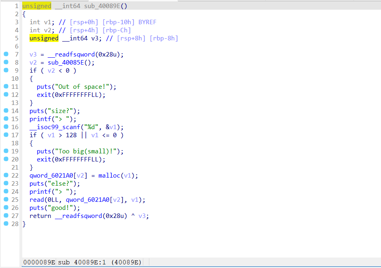
Task: Click the highlighted unsigned keyword on line 1
Action: coord(36,6)
